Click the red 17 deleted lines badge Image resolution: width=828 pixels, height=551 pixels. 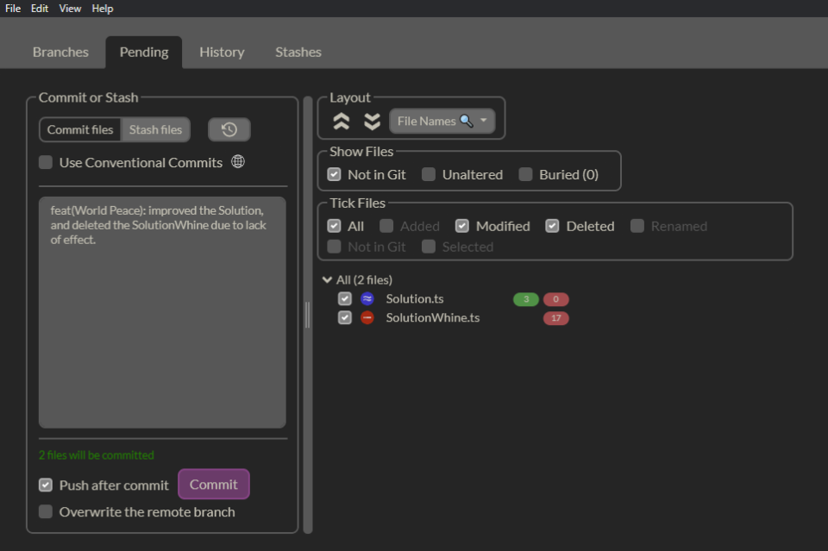556,318
